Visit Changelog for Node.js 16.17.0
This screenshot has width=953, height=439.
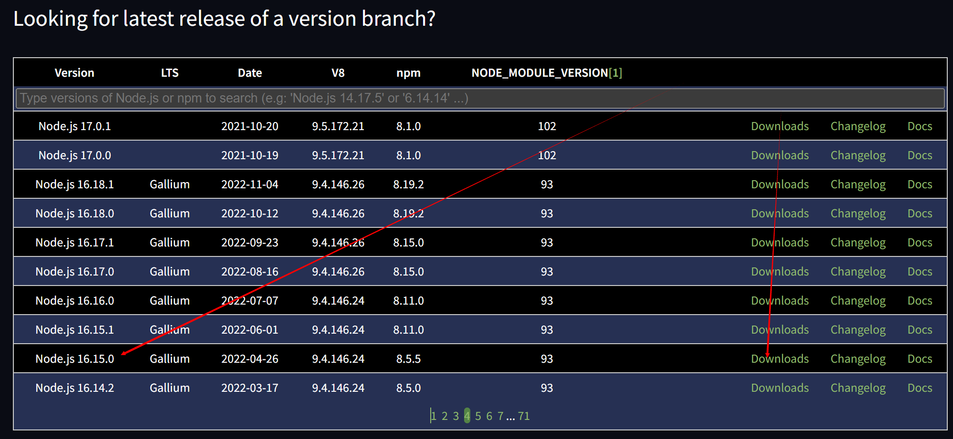858,272
